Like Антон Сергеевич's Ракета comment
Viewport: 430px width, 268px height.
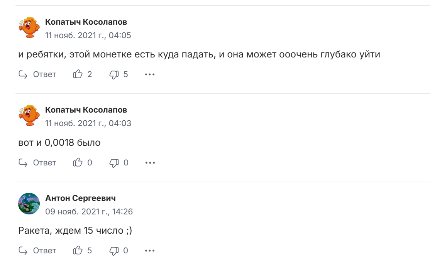coord(78,251)
